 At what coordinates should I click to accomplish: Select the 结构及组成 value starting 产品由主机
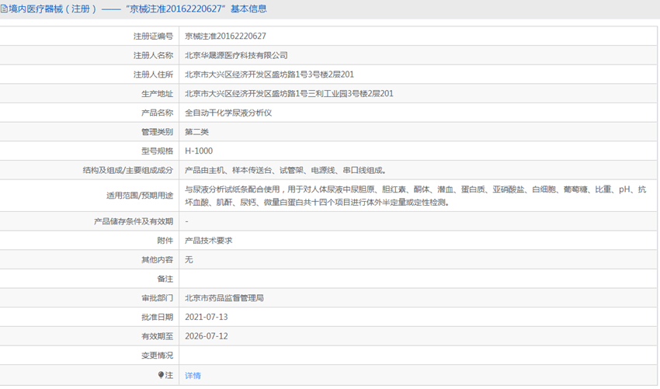[x=286, y=170]
